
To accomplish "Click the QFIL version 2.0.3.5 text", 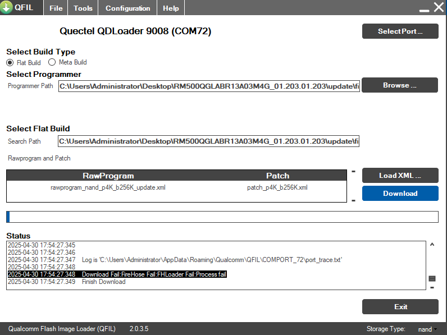I will [x=139, y=328].
